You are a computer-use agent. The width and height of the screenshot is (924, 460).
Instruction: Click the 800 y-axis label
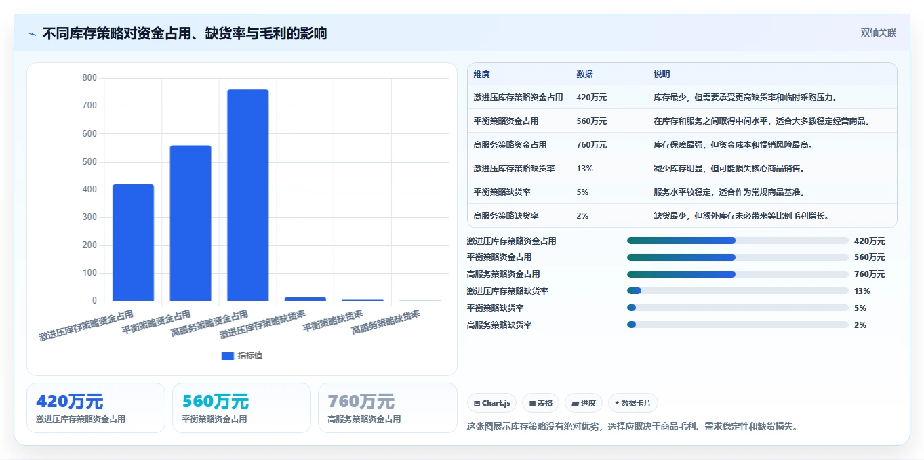[89, 78]
